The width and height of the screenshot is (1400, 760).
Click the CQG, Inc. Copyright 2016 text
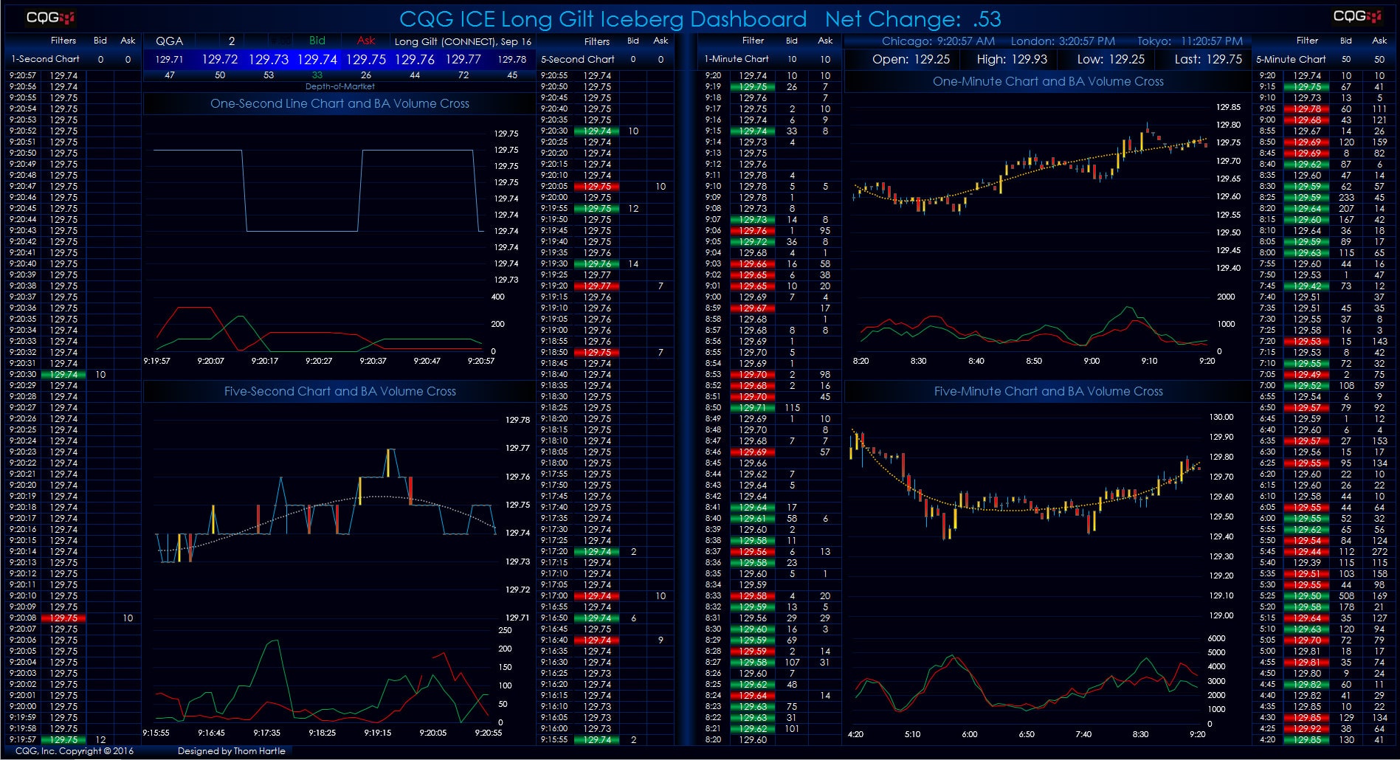[74, 751]
